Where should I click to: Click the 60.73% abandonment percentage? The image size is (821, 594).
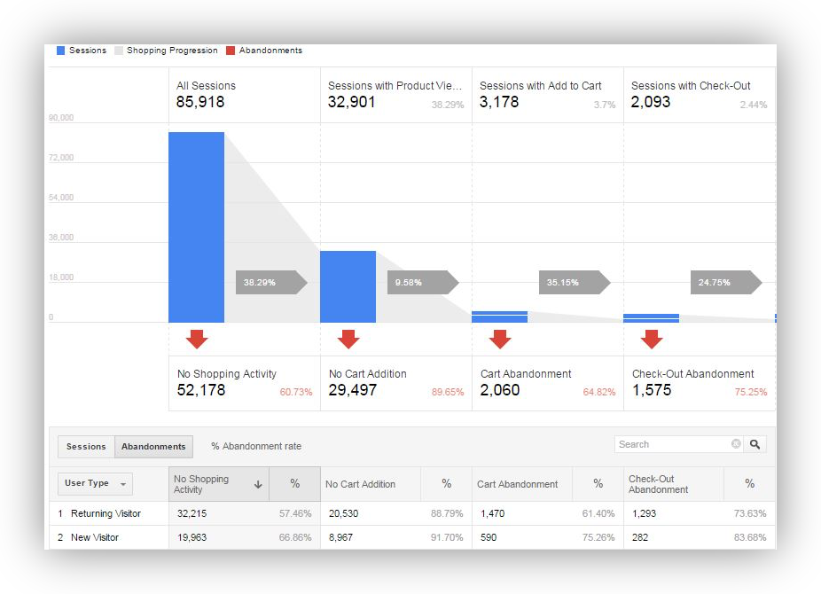[296, 392]
